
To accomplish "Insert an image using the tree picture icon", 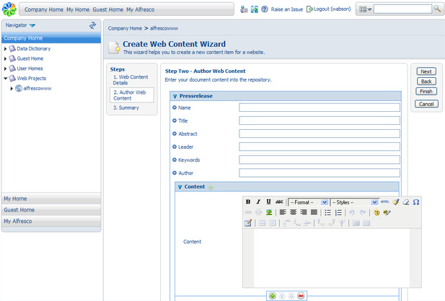I will [x=269, y=212].
